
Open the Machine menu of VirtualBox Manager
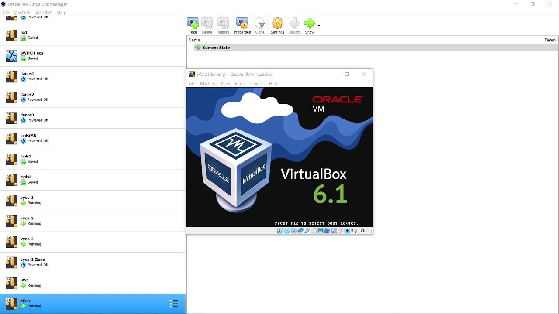click(22, 12)
